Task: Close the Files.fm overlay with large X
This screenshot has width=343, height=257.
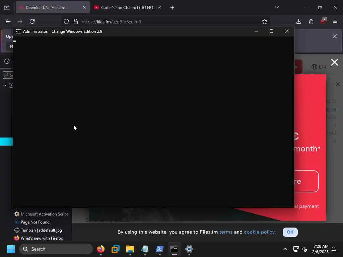Action: click(x=335, y=62)
